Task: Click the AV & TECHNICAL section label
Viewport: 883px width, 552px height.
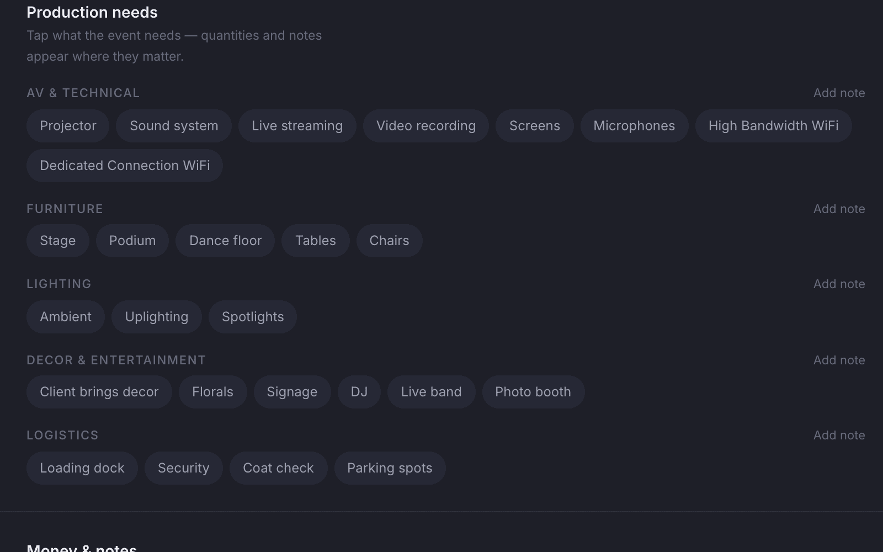Action: click(83, 93)
